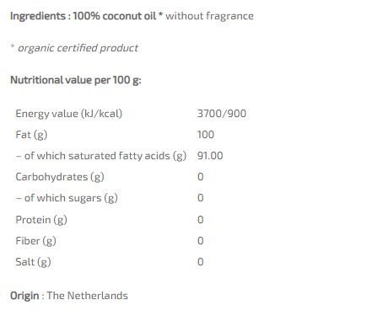Click the 'Salt (g)' row label

tap(33, 262)
